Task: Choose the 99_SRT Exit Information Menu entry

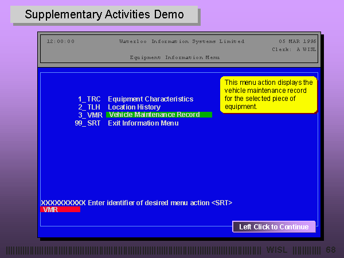Action: (127, 123)
